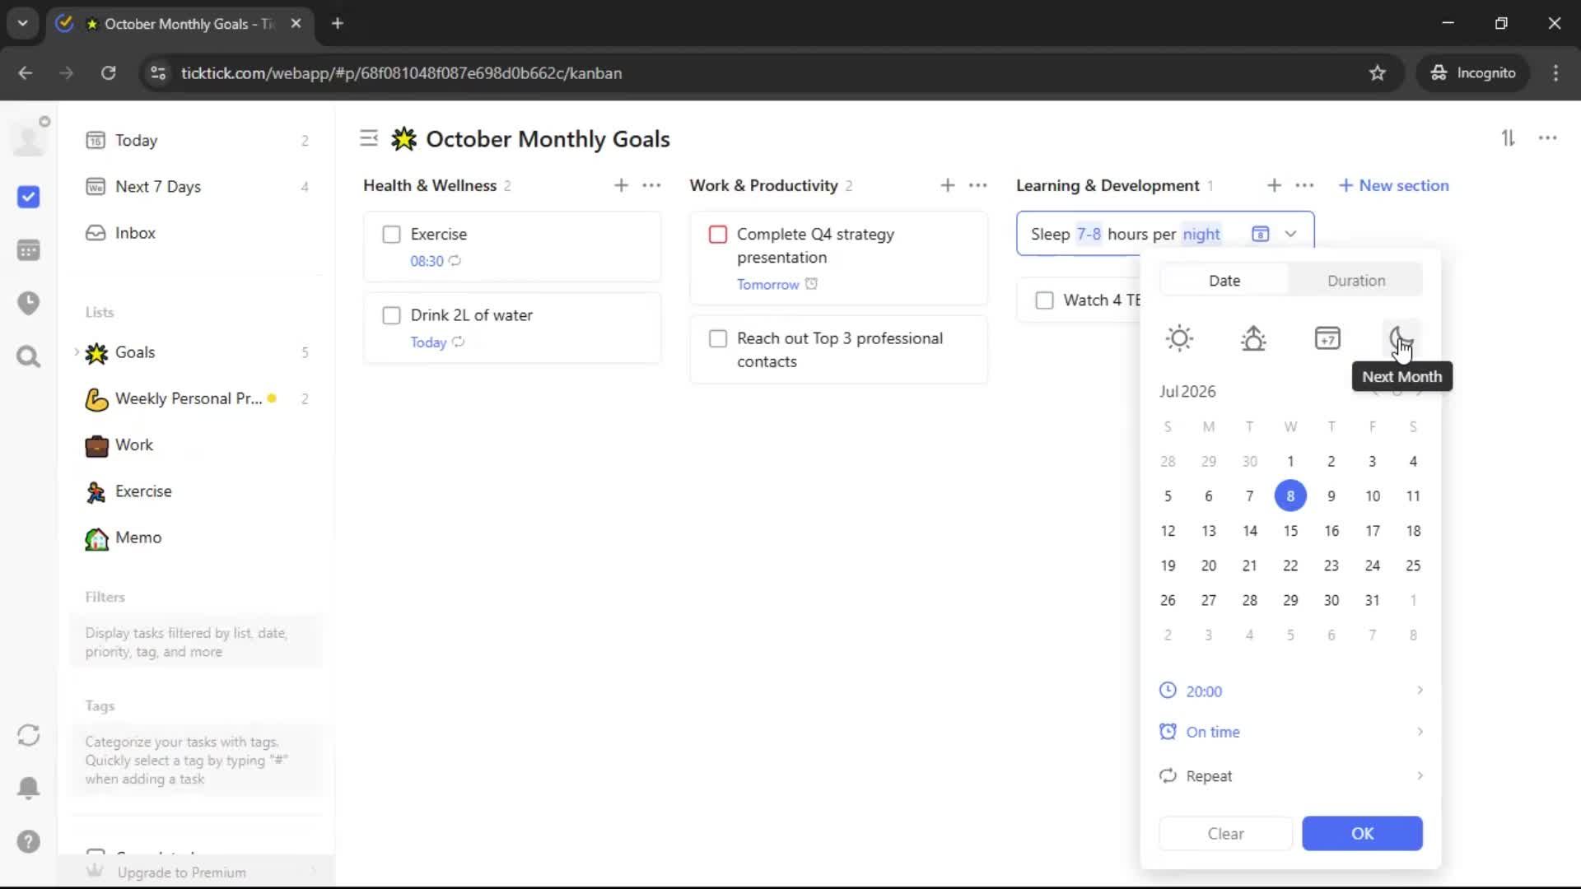This screenshot has width=1581, height=889.
Task: Mark Drink 2L of water complete
Action: [x=392, y=315]
